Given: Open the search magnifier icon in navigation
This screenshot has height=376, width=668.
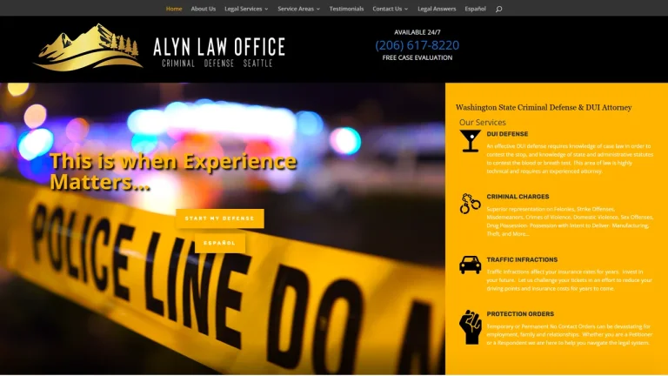Looking at the screenshot, I should click(498, 9).
